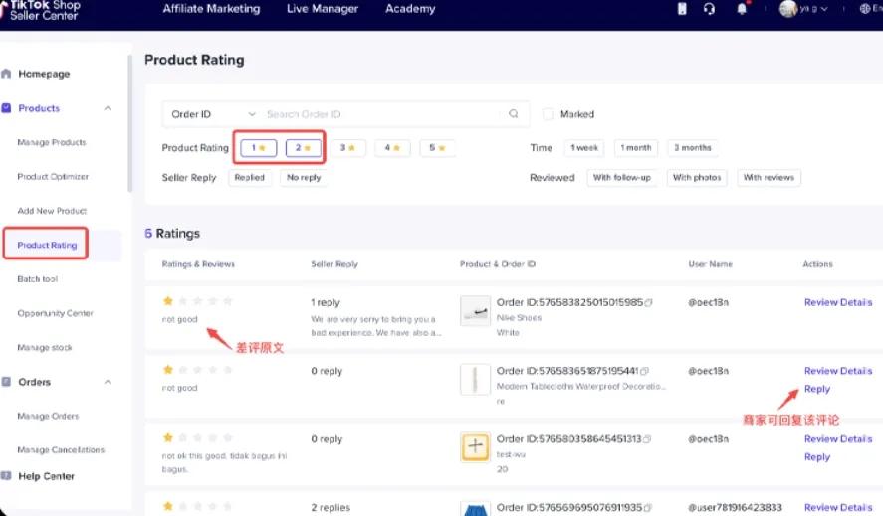Reply to the Modern Tablecloths review
Image resolution: width=883 pixels, height=516 pixels.
(816, 389)
